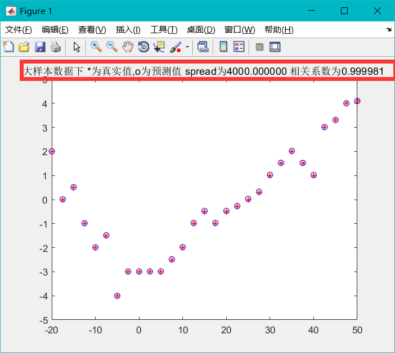The image size is (395, 353).
Task: Click the y-axis tick label -3
Action: [43, 272]
